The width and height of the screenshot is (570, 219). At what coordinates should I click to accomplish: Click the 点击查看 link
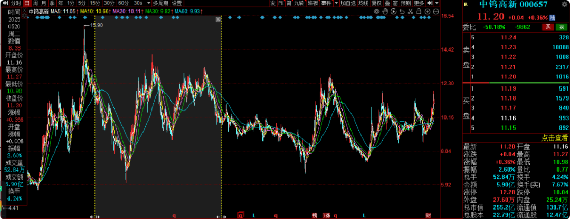coord(555,137)
